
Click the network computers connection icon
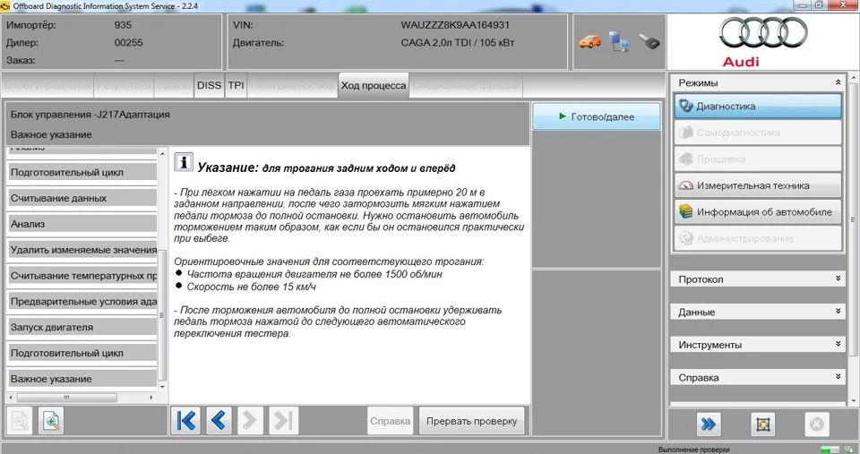(619, 42)
